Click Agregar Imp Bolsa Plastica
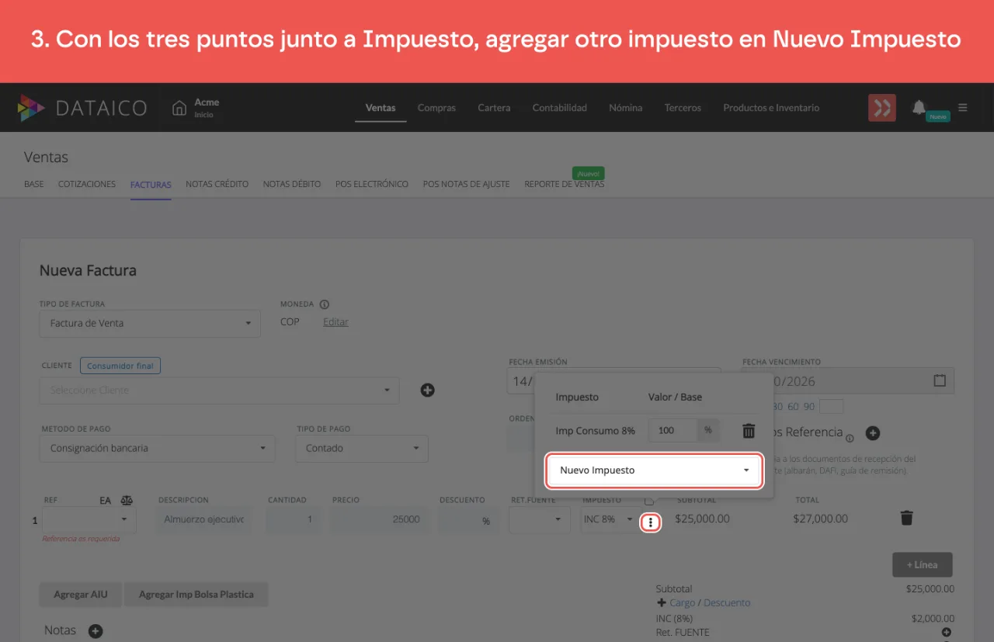994x642 pixels. 196,595
